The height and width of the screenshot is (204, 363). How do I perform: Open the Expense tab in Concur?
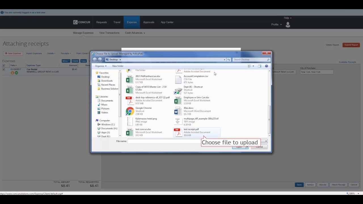[x=132, y=22]
